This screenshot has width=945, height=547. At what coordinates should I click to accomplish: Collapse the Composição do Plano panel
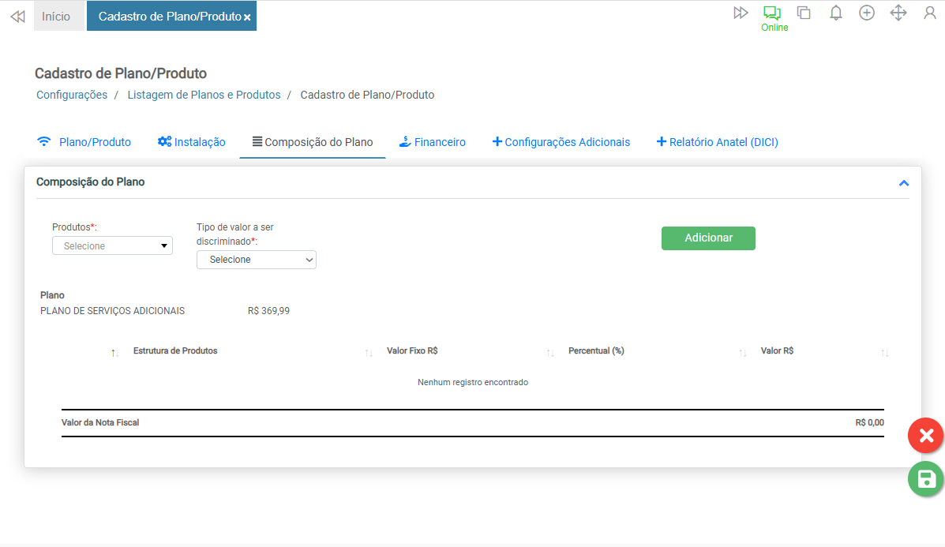tap(904, 183)
